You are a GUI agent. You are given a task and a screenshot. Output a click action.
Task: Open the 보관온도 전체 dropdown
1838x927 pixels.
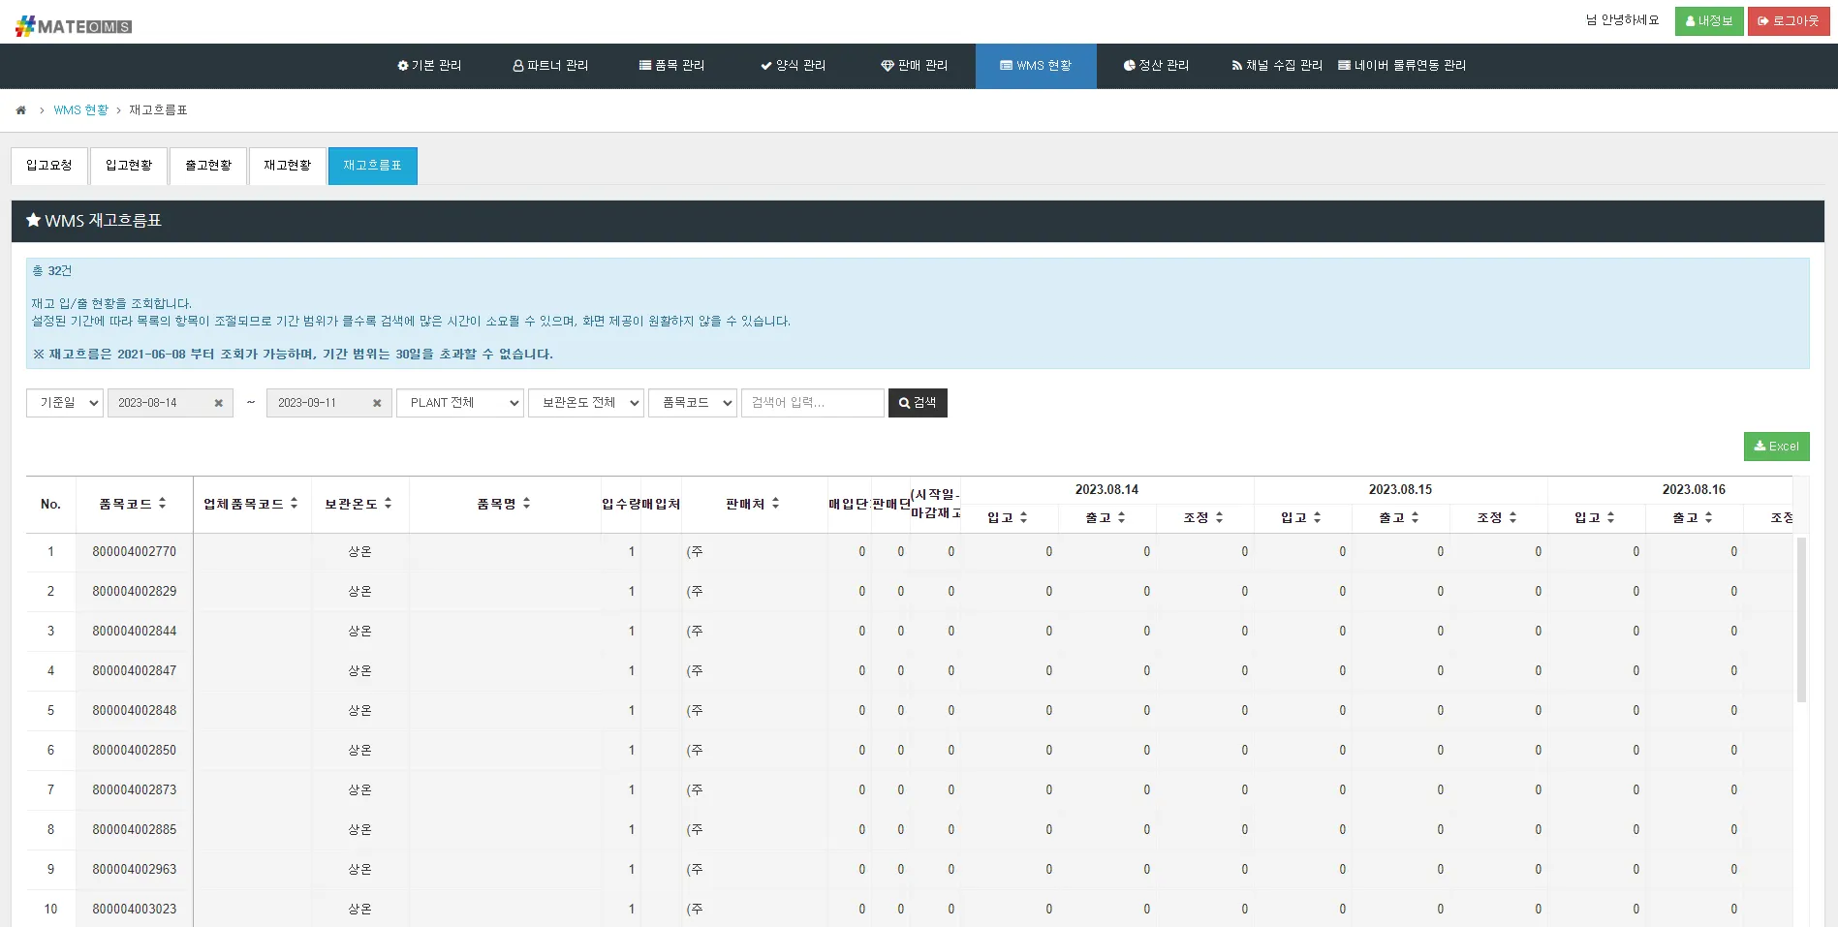pyautogui.click(x=586, y=403)
